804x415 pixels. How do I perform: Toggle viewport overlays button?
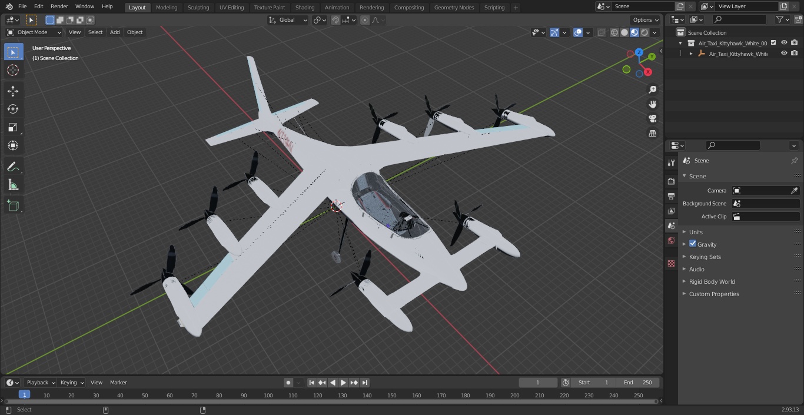pyautogui.click(x=578, y=32)
